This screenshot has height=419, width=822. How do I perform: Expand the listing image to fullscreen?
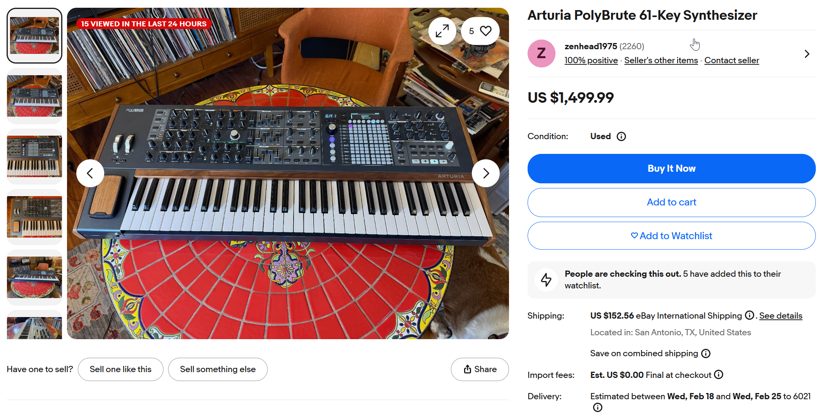(x=442, y=31)
